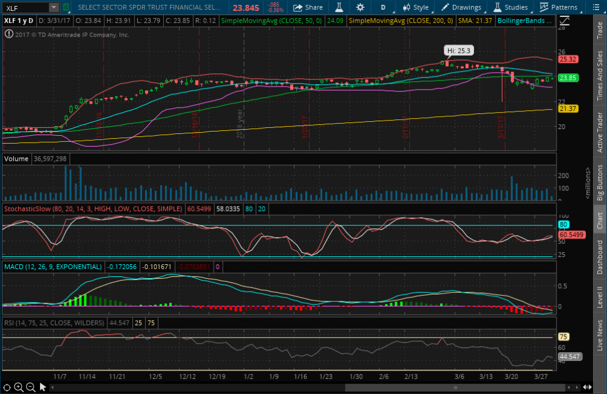Open chart settings gear icon

tap(361, 7)
